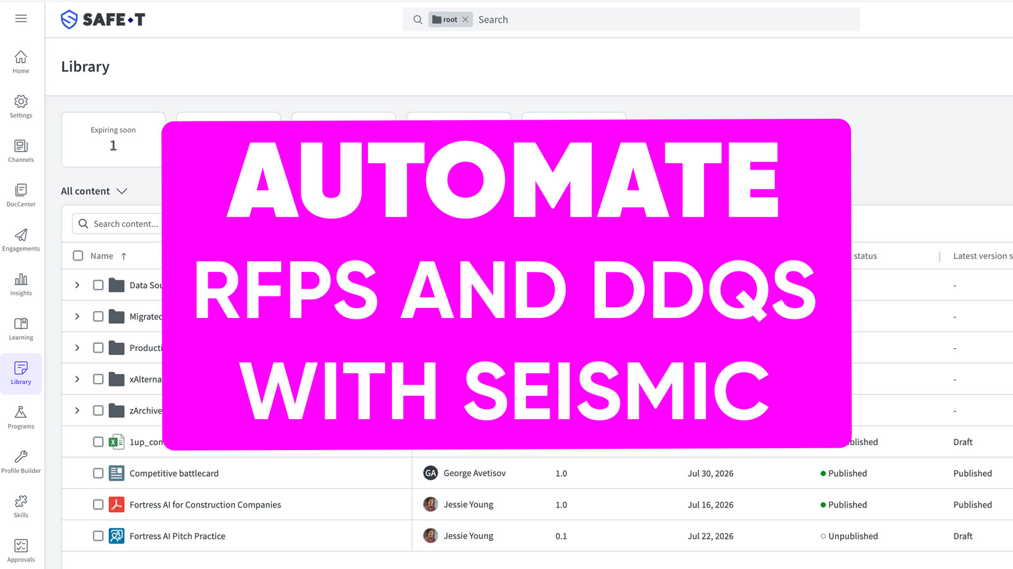Remove the root filter chip

point(465,20)
